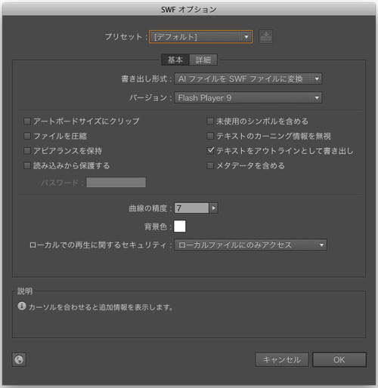The height and width of the screenshot is (388, 378).
Task: Open the プリセット dropdown
Action: pyautogui.click(x=200, y=37)
